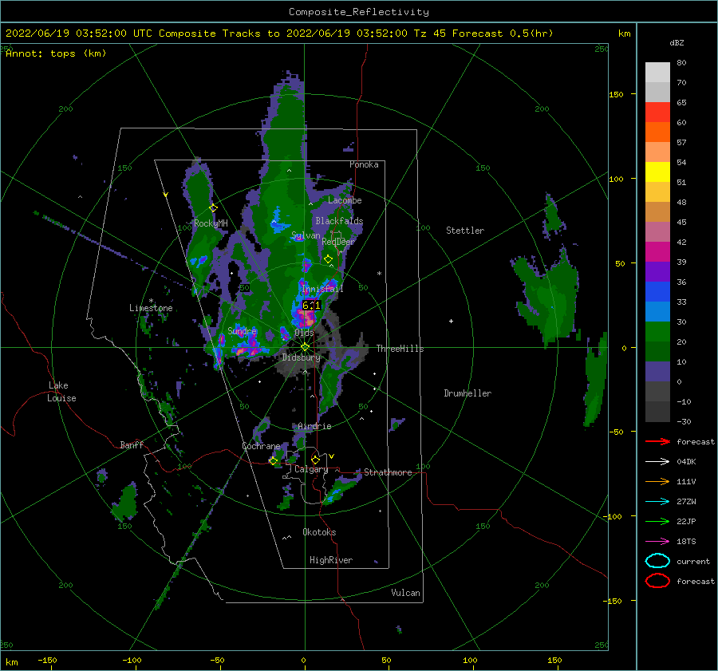This screenshot has width=718, height=671.
Task: Click the 27ZW legend text
Action: click(x=686, y=502)
